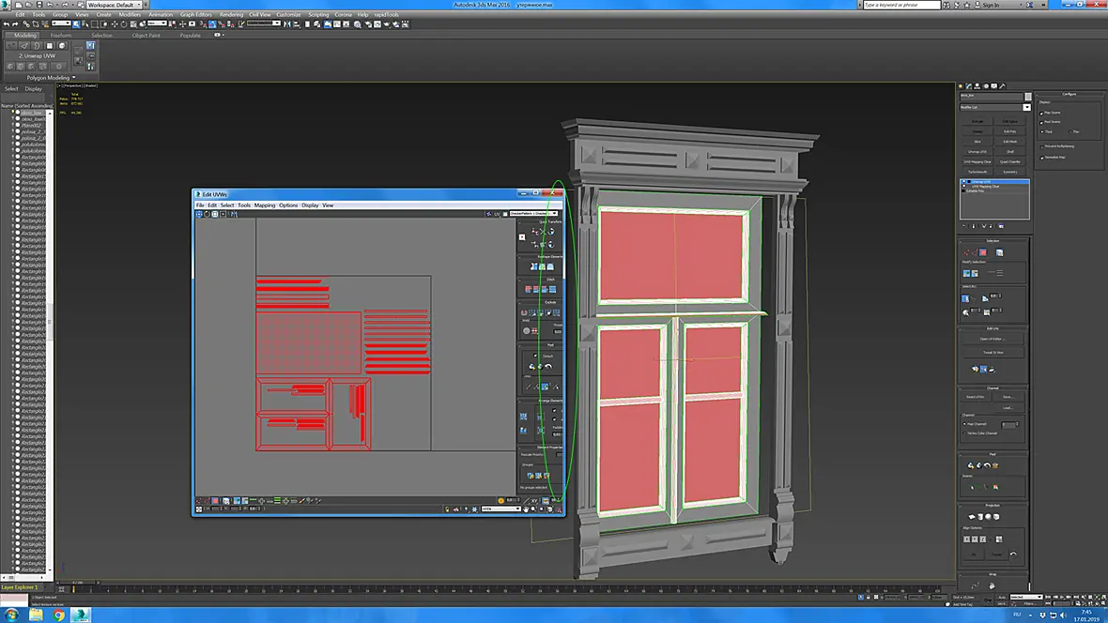The height and width of the screenshot is (623, 1108).
Task: Open Chrome from the Windows taskbar
Action: point(58,615)
